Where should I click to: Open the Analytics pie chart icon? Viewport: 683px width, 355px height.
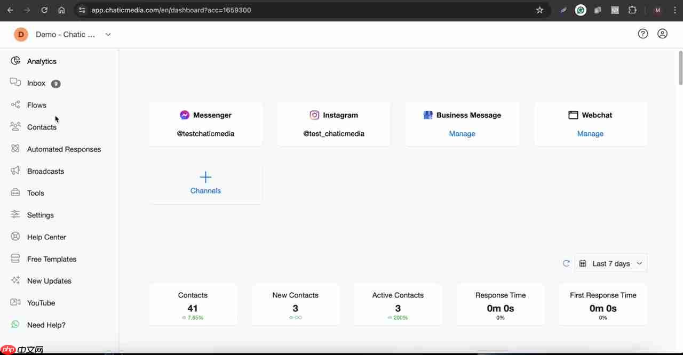(x=15, y=61)
